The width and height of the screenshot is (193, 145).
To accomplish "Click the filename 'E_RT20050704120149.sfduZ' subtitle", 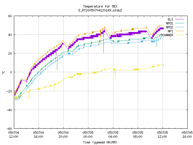I will [x=100, y=10].
